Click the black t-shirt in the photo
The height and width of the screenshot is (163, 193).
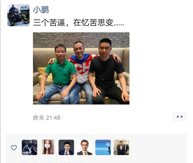click(x=106, y=71)
